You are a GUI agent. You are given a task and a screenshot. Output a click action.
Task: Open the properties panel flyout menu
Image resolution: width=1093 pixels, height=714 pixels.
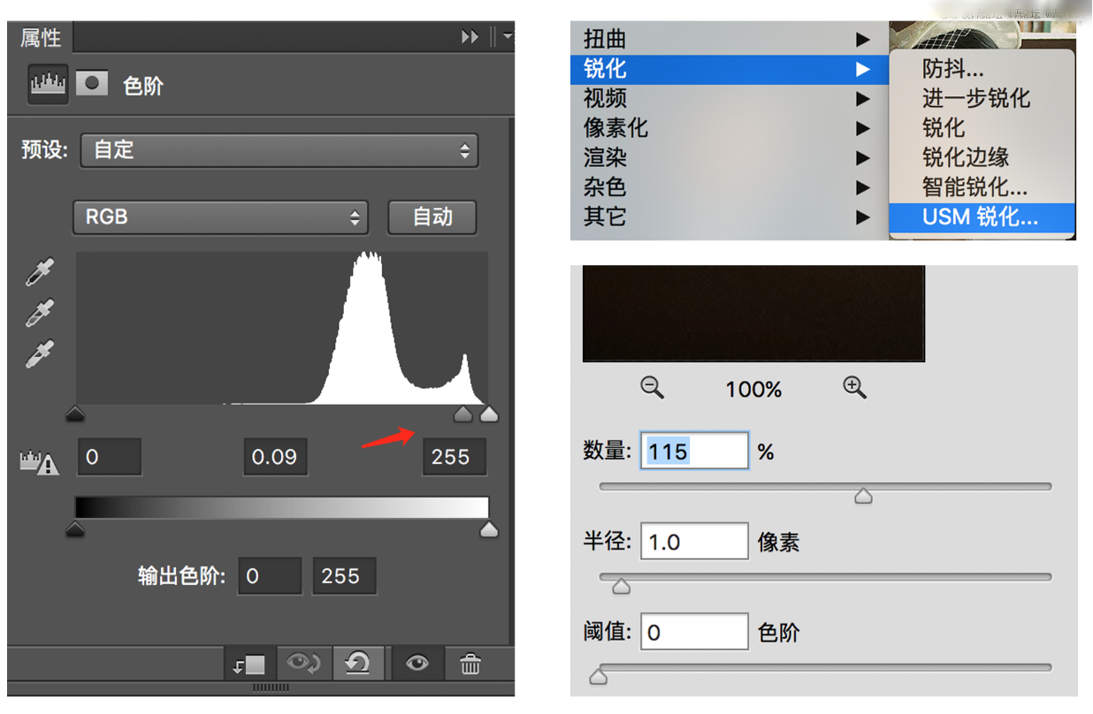(x=507, y=37)
